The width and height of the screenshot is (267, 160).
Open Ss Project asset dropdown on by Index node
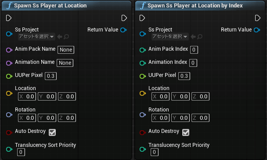click(170, 37)
